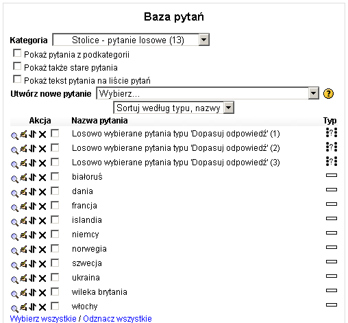Move the francja question with arrows icon

pos(33,206)
